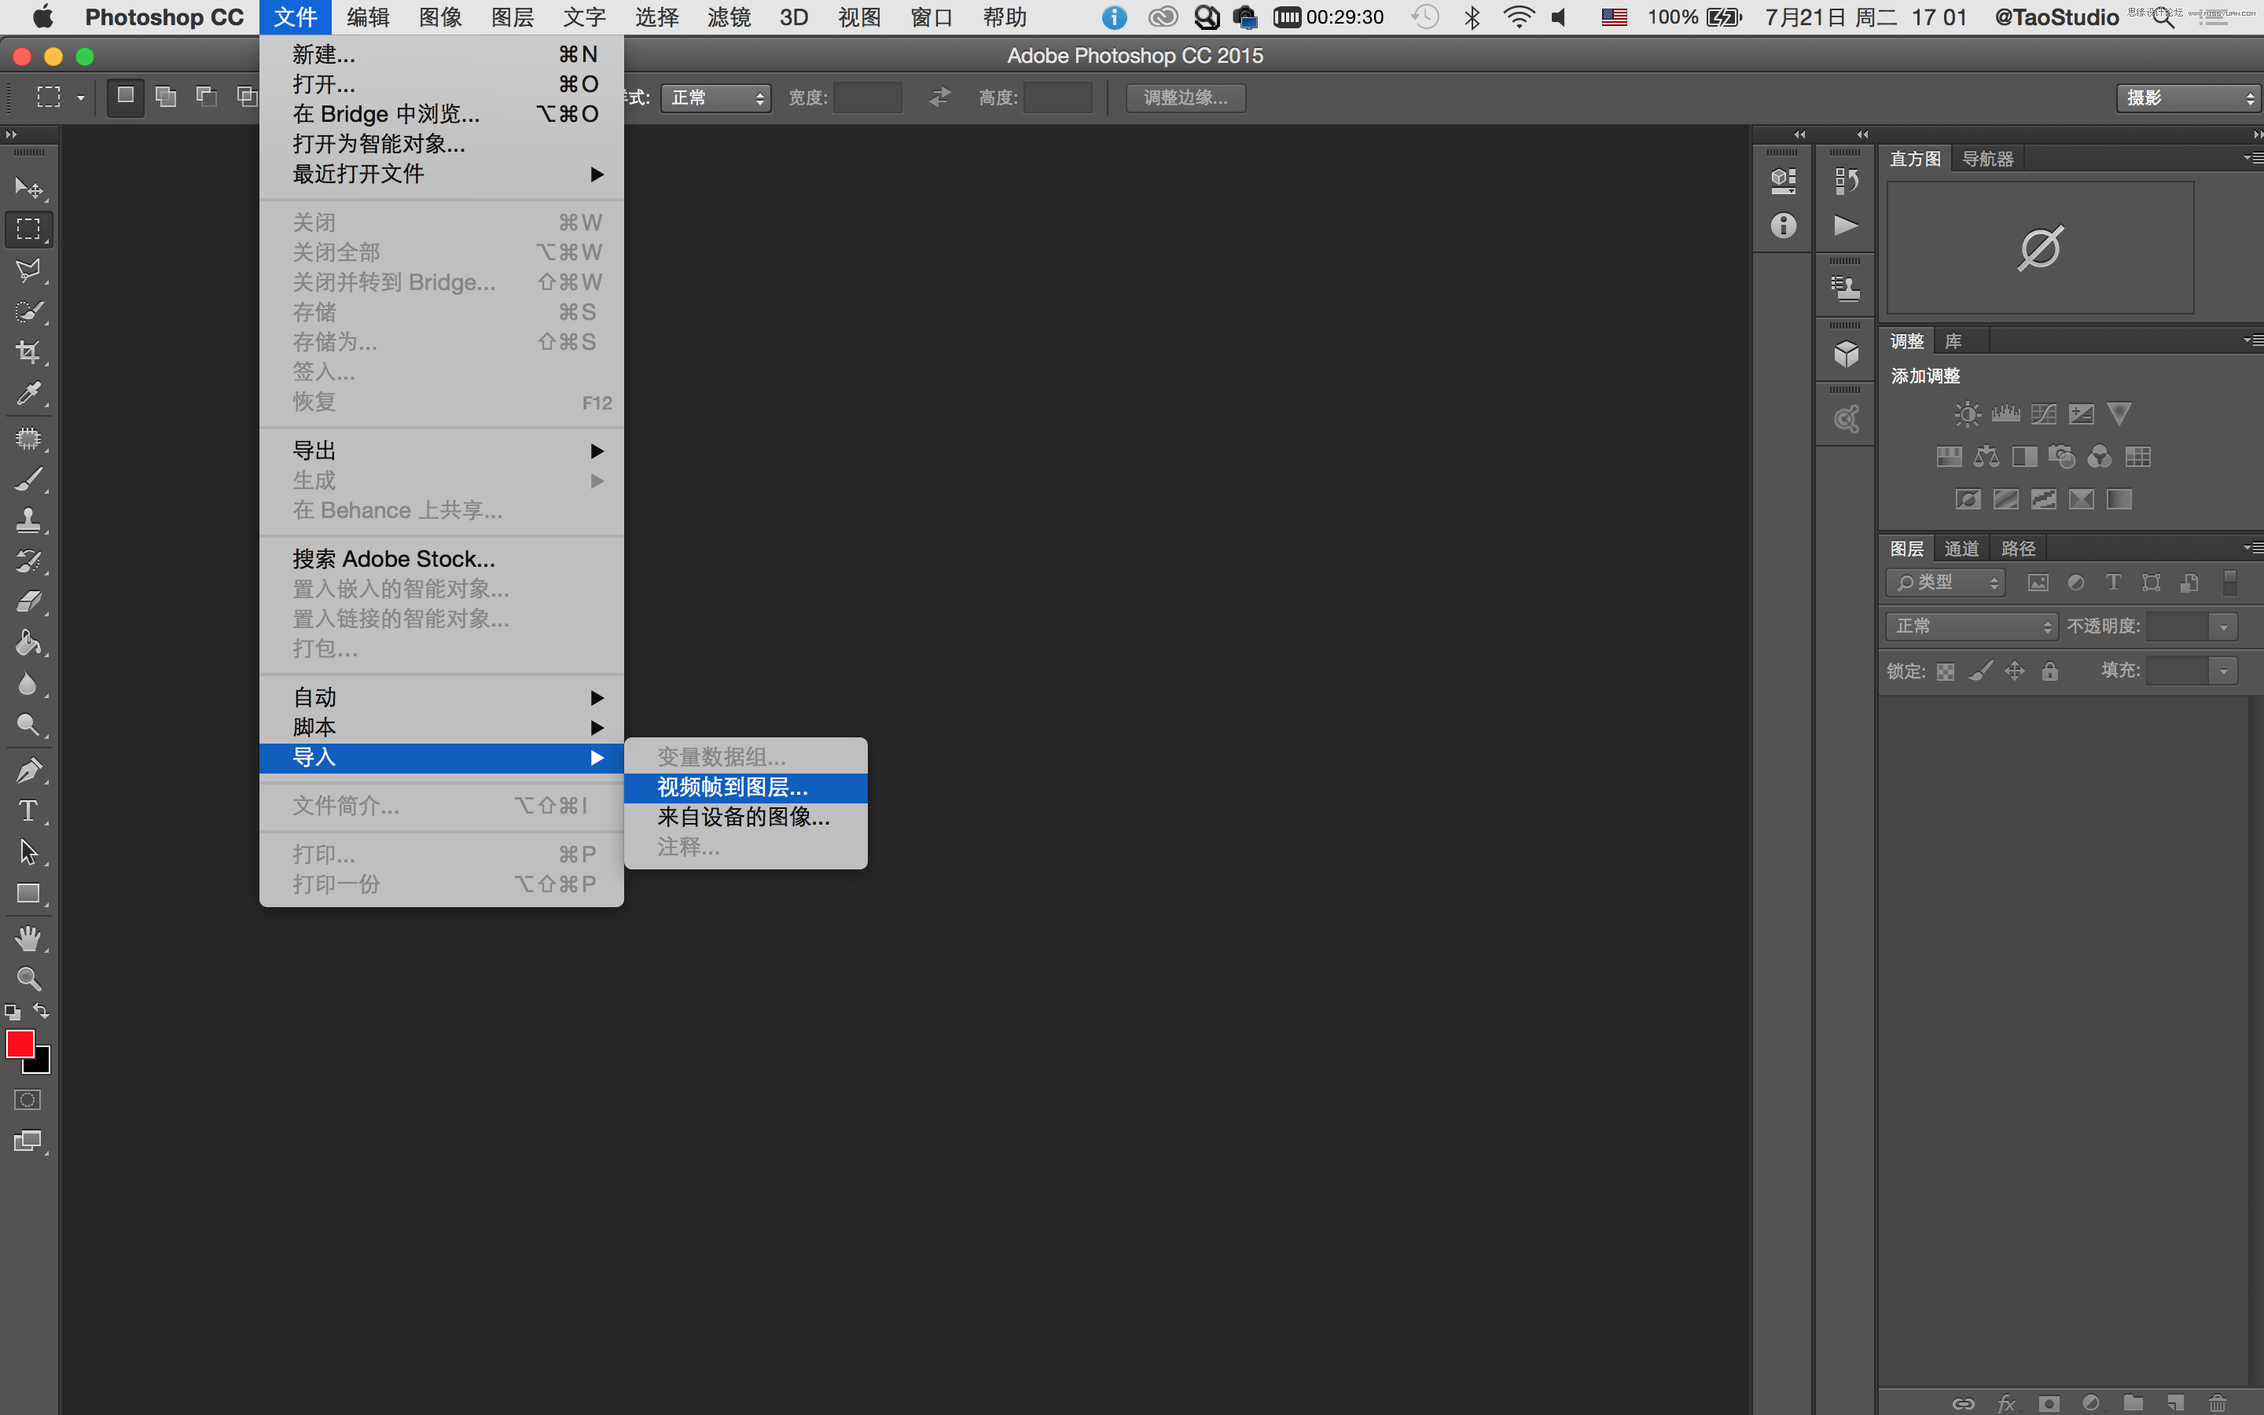The image size is (2264, 1415).
Task: Switch to the 通道 tab
Action: point(1961,549)
